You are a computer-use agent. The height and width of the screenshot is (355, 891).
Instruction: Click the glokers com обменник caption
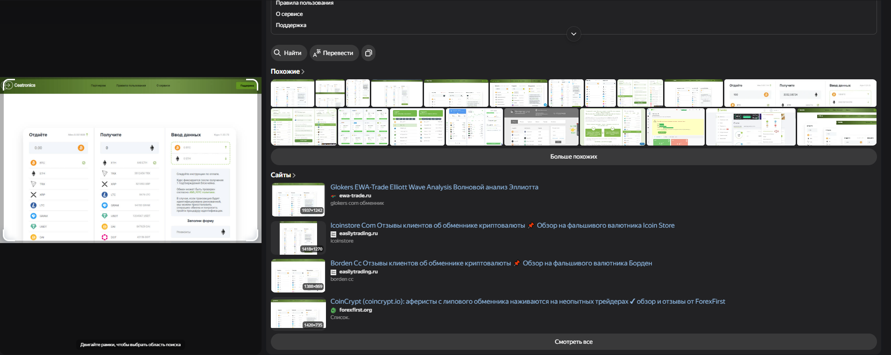click(x=357, y=203)
